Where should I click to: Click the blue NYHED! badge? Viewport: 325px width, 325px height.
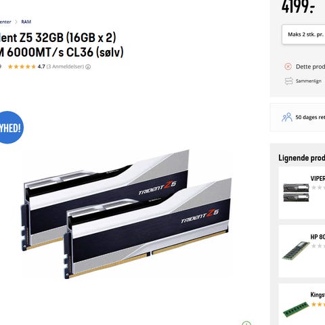coord(11,127)
